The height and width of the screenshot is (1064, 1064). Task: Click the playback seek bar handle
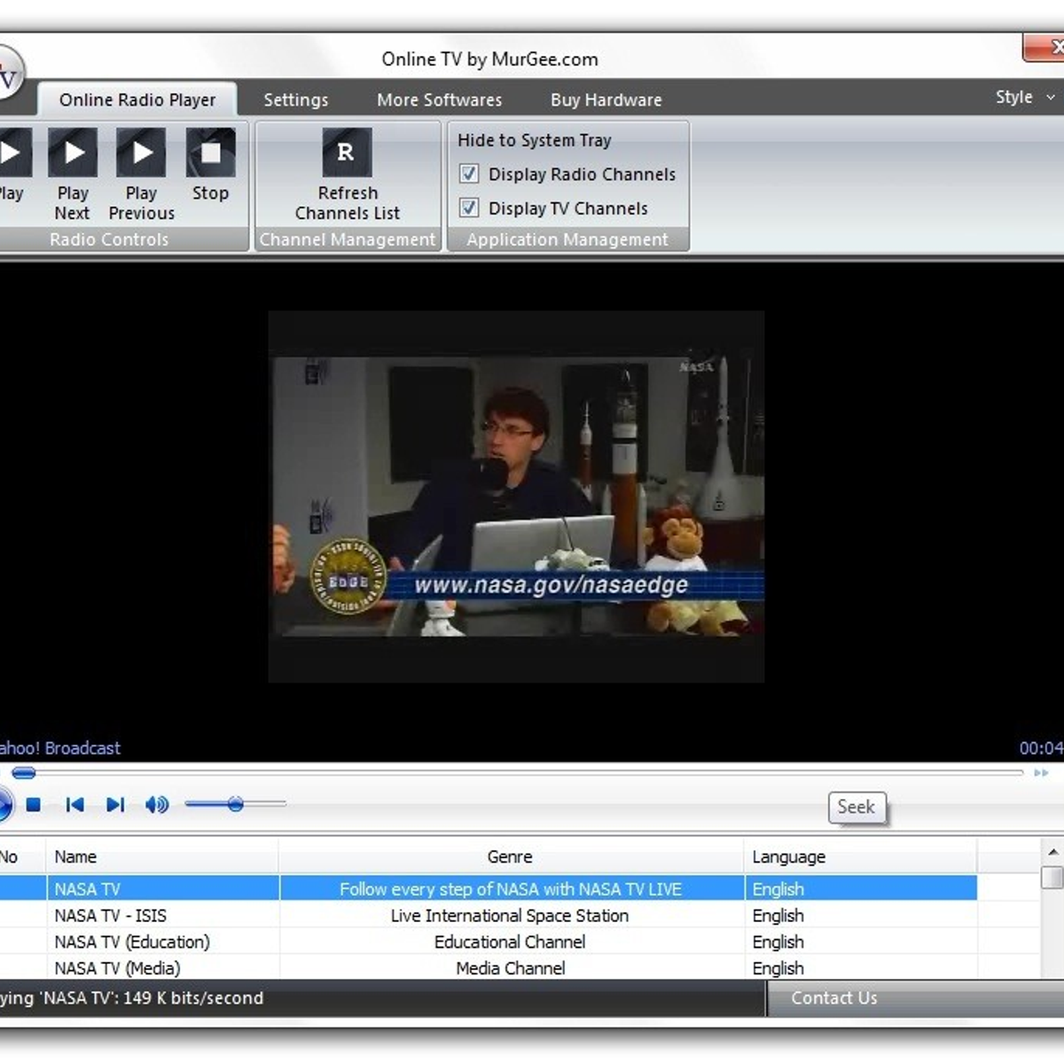tap(24, 773)
